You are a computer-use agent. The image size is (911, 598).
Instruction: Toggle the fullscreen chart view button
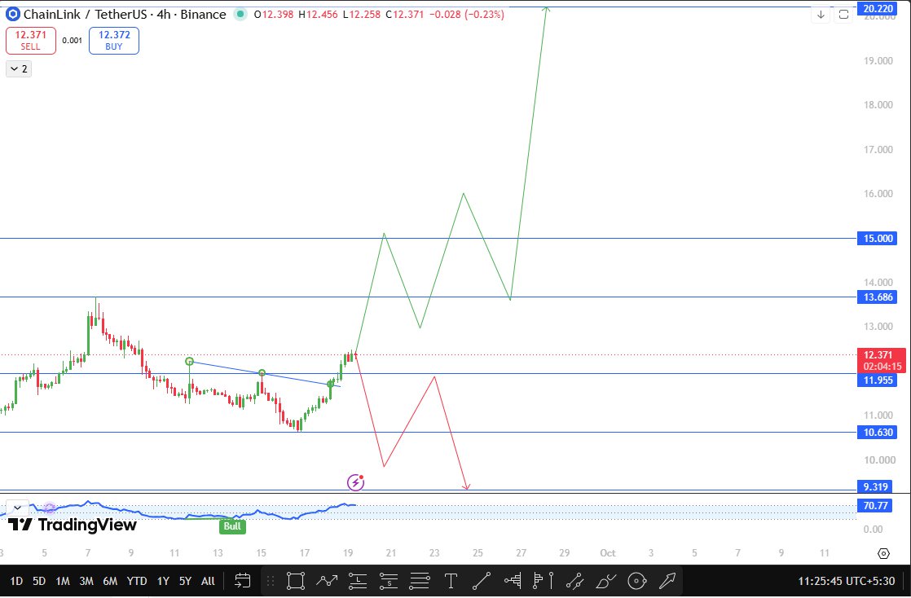pyautogui.click(x=843, y=15)
